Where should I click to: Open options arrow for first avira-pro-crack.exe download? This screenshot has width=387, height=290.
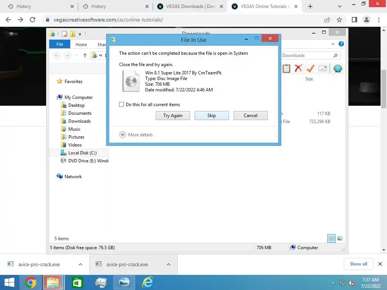click(x=80, y=264)
